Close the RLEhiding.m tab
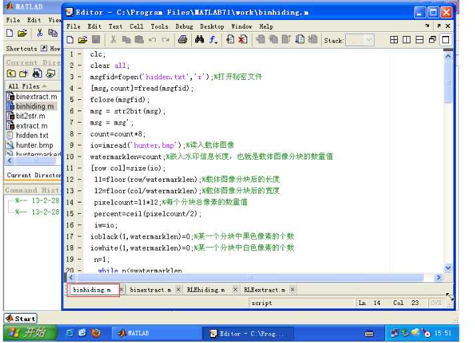The height and width of the screenshot is (343, 475). pyautogui.click(x=235, y=290)
